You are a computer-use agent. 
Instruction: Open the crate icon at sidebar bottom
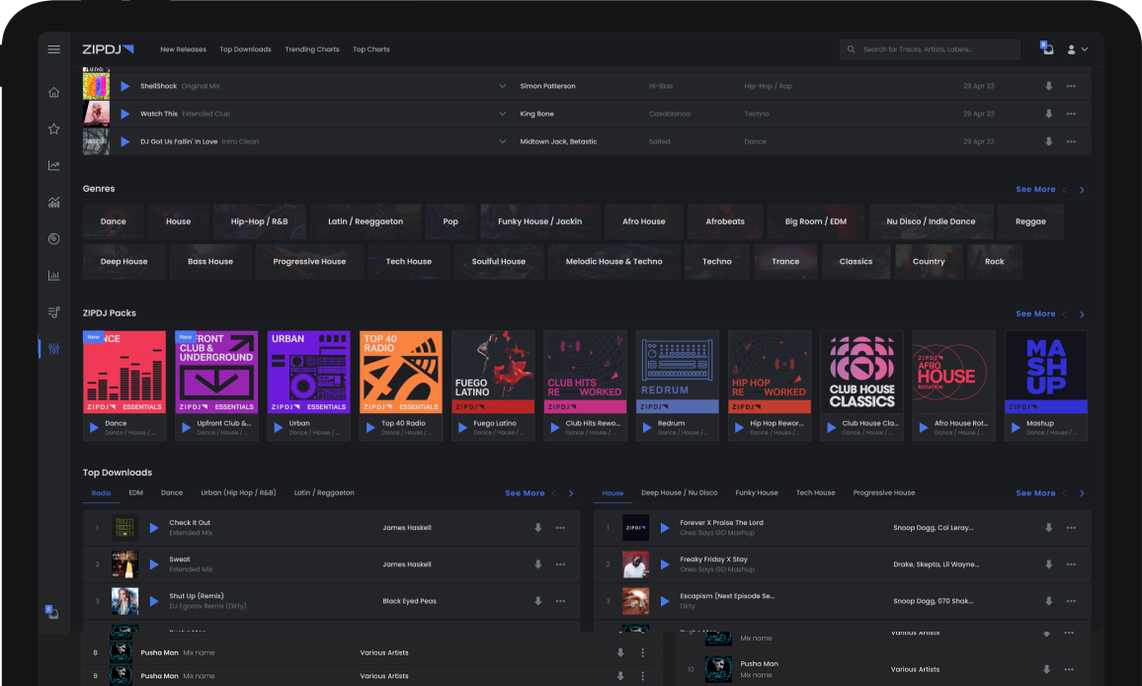pyautogui.click(x=51, y=612)
